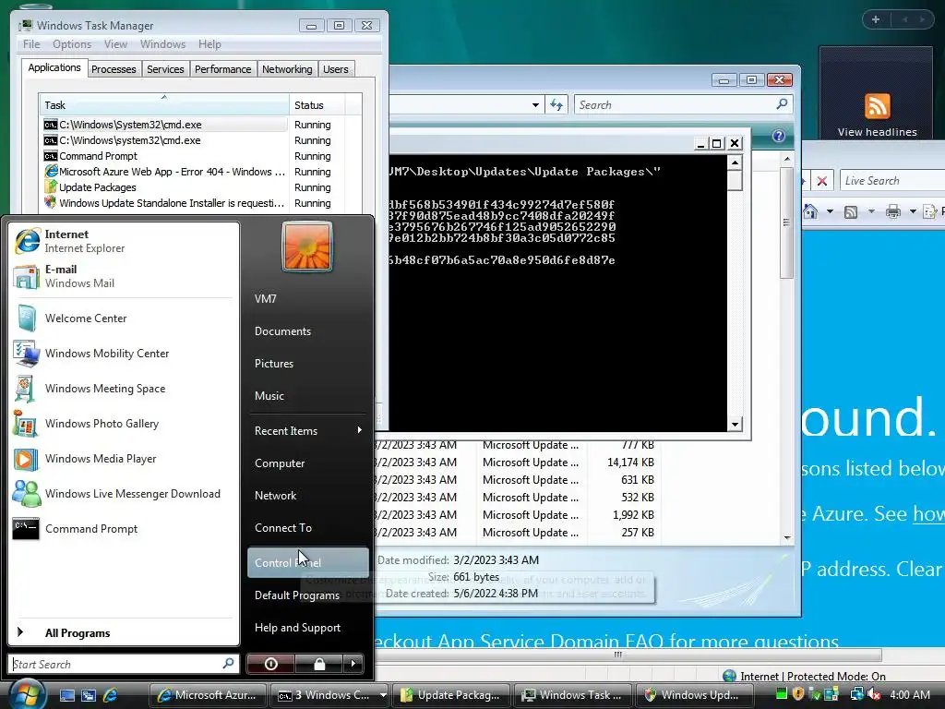The height and width of the screenshot is (709, 945).
Task: Open Internet Explorer quick launch icon
Action: pyautogui.click(x=111, y=695)
